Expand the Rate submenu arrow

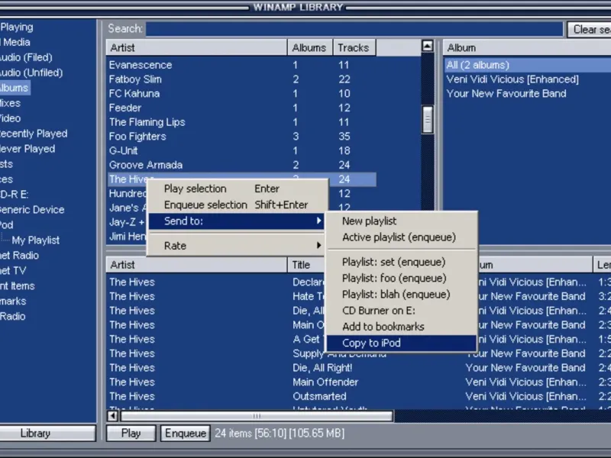click(x=318, y=245)
